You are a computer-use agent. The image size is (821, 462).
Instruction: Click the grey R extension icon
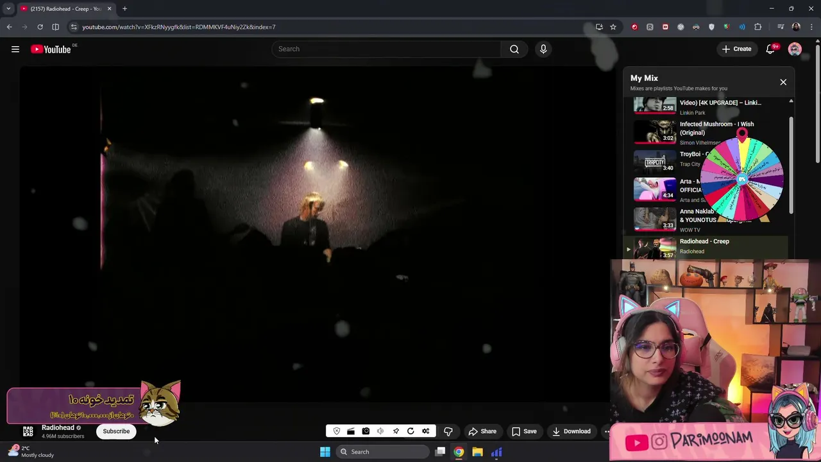650,27
